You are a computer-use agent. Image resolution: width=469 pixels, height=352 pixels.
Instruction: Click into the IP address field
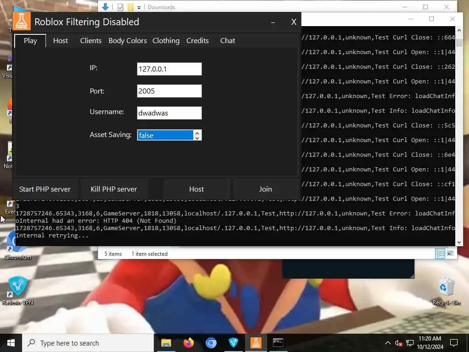(169, 69)
